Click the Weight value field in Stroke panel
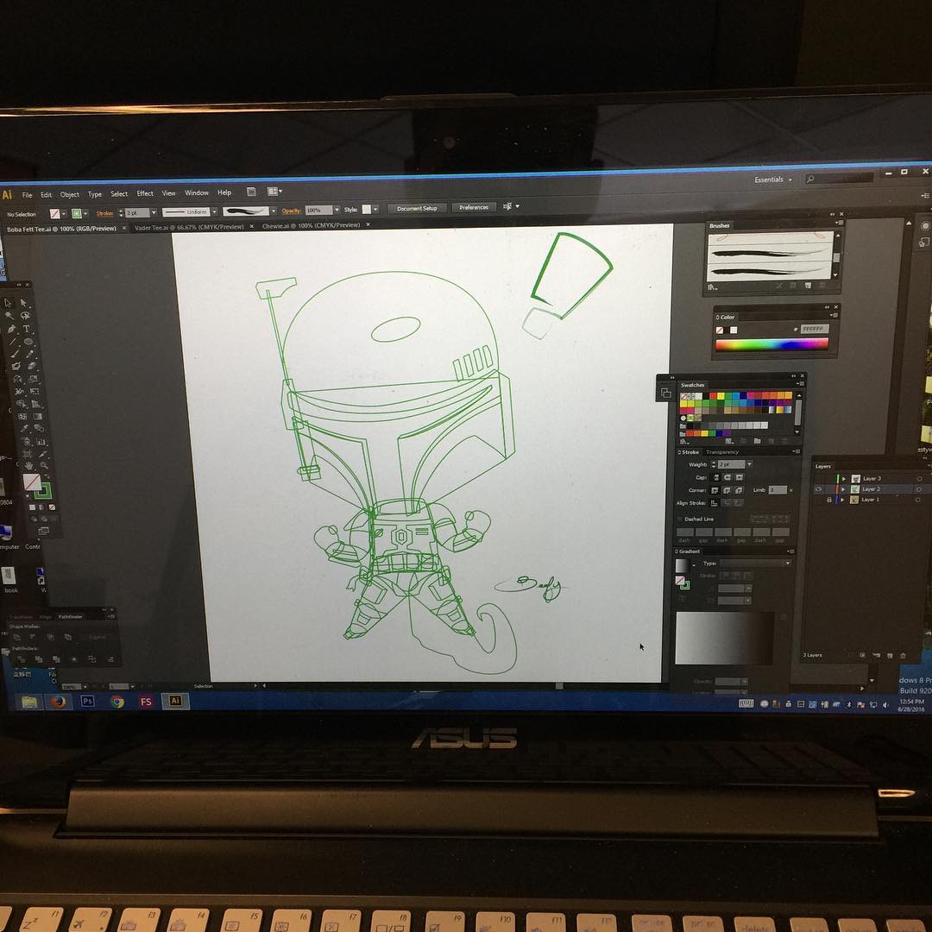Viewport: 932px width, 932px height. (x=732, y=464)
